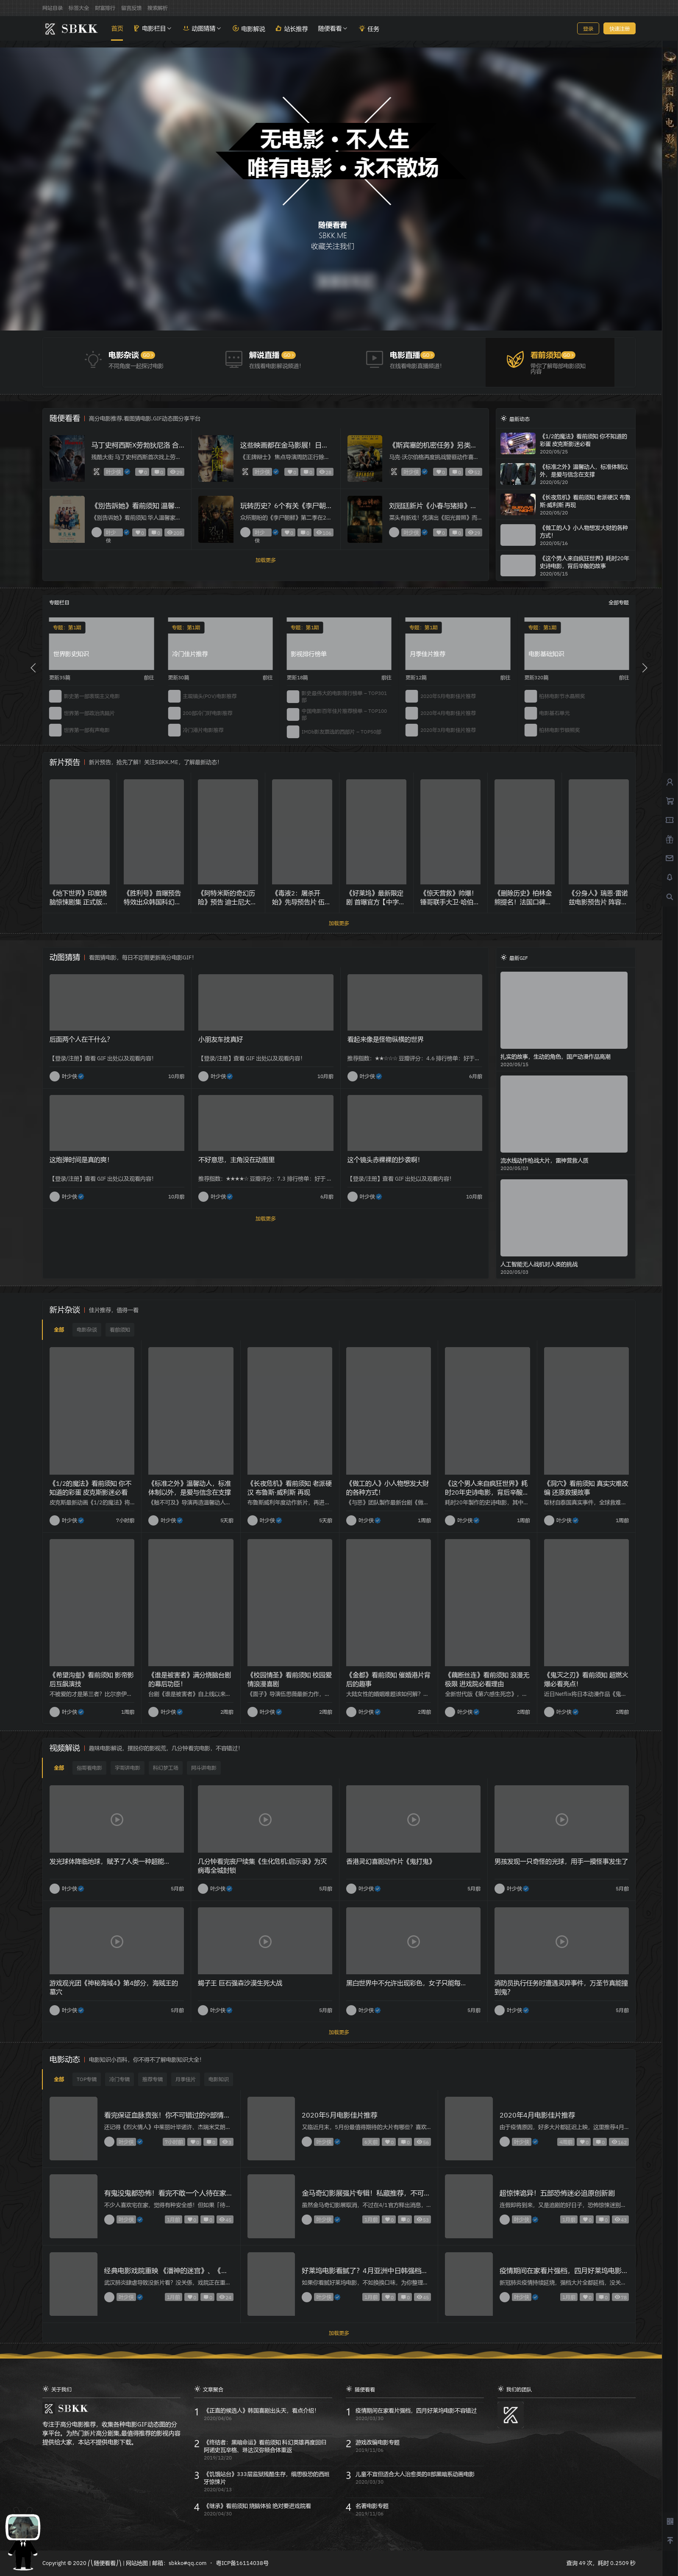Click back-to-top arrow at bottom right
The height and width of the screenshot is (2576, 678).
click(669, 2539)
